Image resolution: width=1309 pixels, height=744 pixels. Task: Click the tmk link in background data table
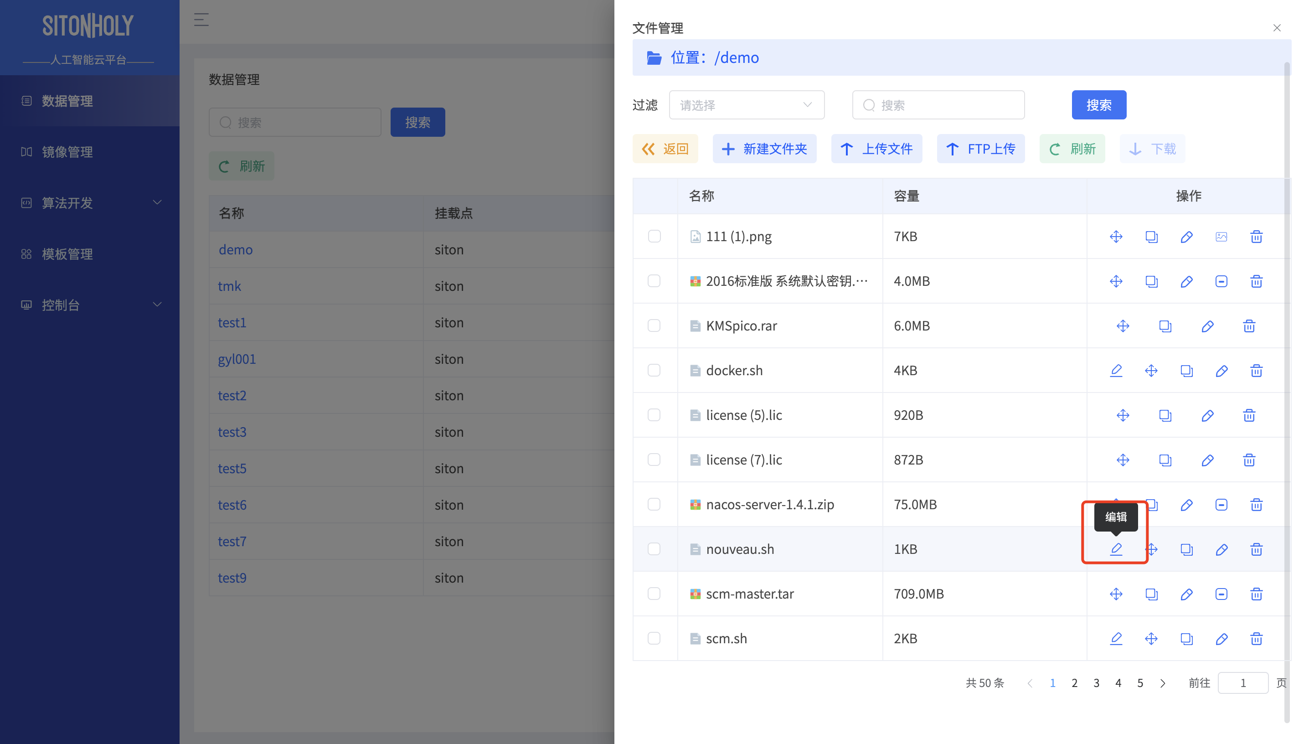coord(229,286)
